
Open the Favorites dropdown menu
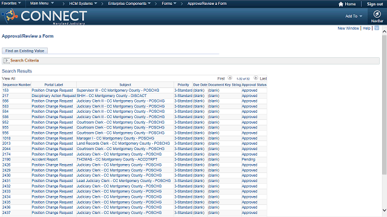[11, 4]
